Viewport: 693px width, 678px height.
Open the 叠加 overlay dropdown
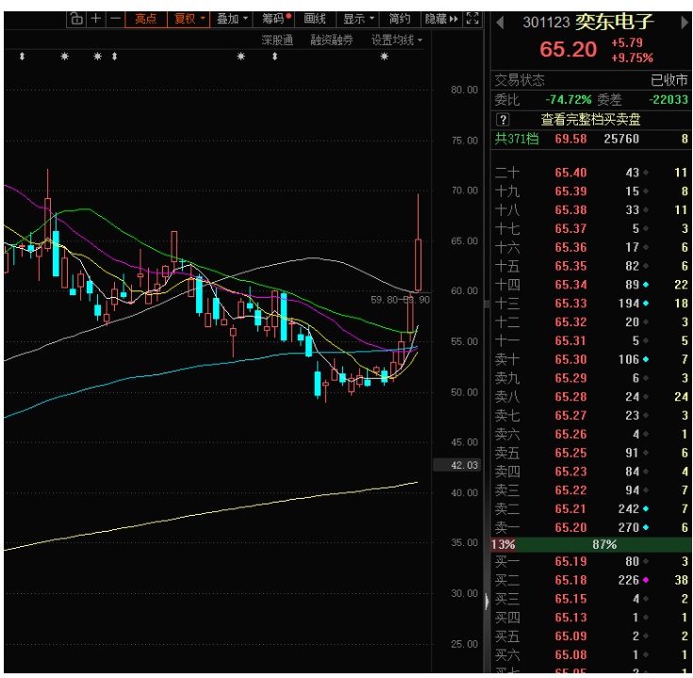(232, 18)
